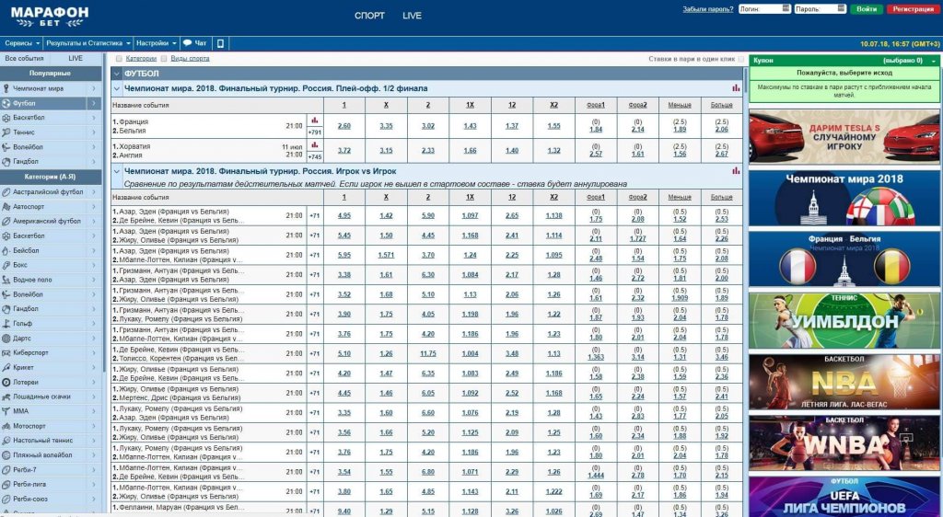
Task: Sort by the Фора1 column header
Action: (596, 105)
